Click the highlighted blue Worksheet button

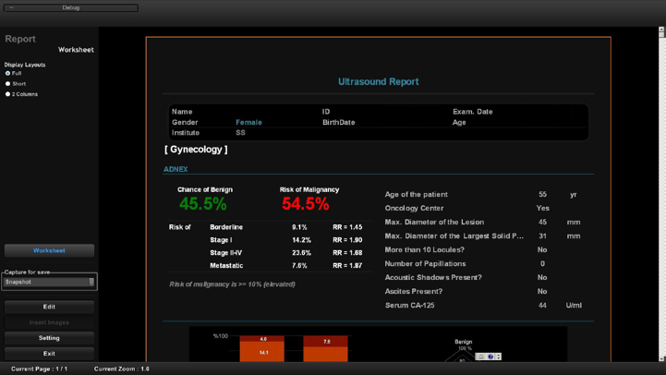[49, 250]
